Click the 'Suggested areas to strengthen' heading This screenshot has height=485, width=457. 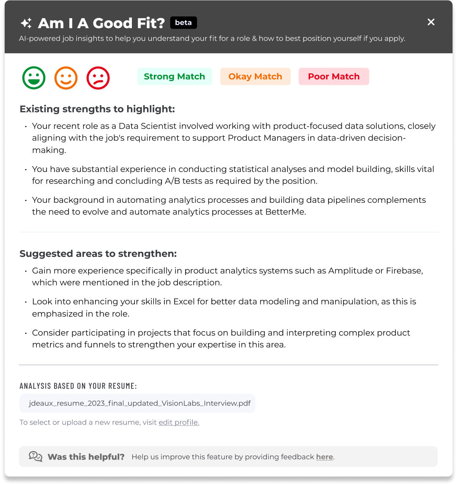tap(98, 253)
